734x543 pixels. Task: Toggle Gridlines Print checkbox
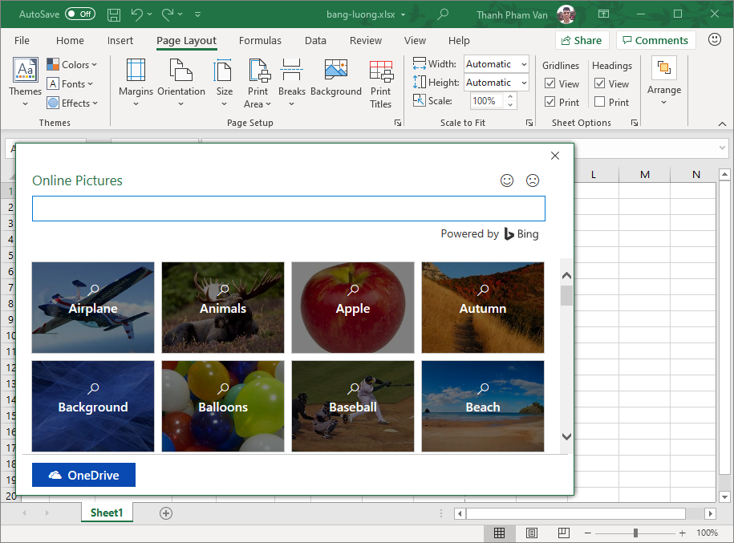point(550,102)
